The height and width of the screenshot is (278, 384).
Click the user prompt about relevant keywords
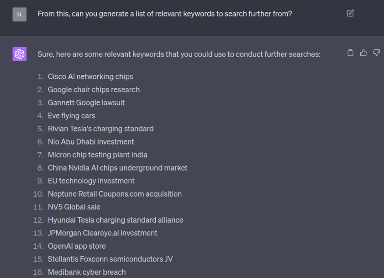point(164,14)
